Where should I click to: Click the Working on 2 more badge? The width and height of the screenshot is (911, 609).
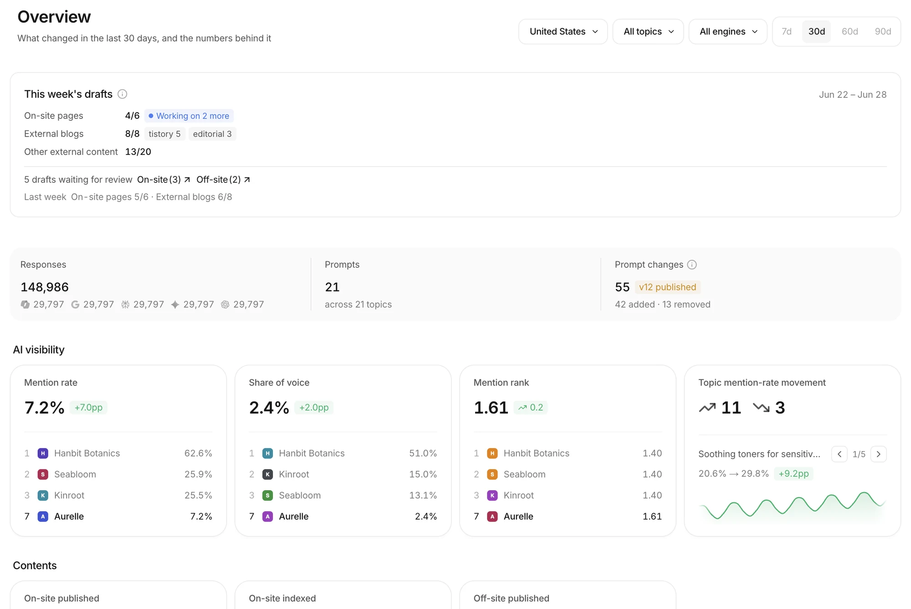(x=189, y=116)
